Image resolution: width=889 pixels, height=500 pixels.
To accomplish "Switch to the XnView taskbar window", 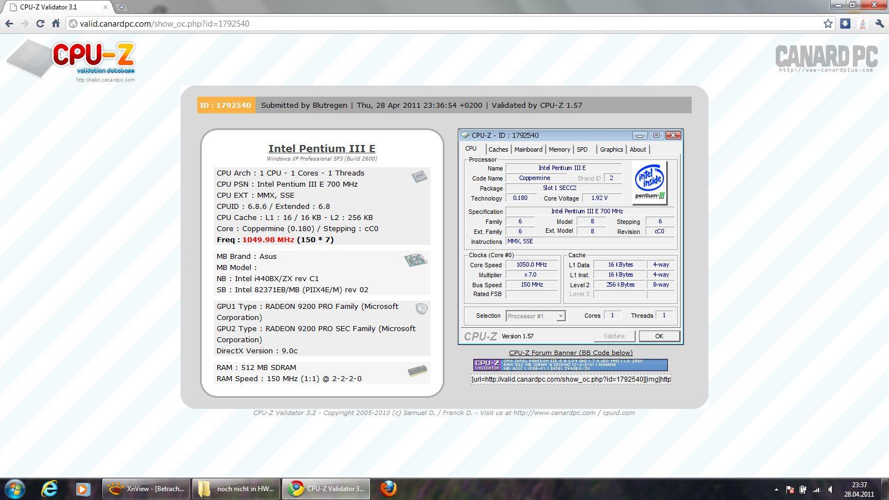I will tap(147, 489).
